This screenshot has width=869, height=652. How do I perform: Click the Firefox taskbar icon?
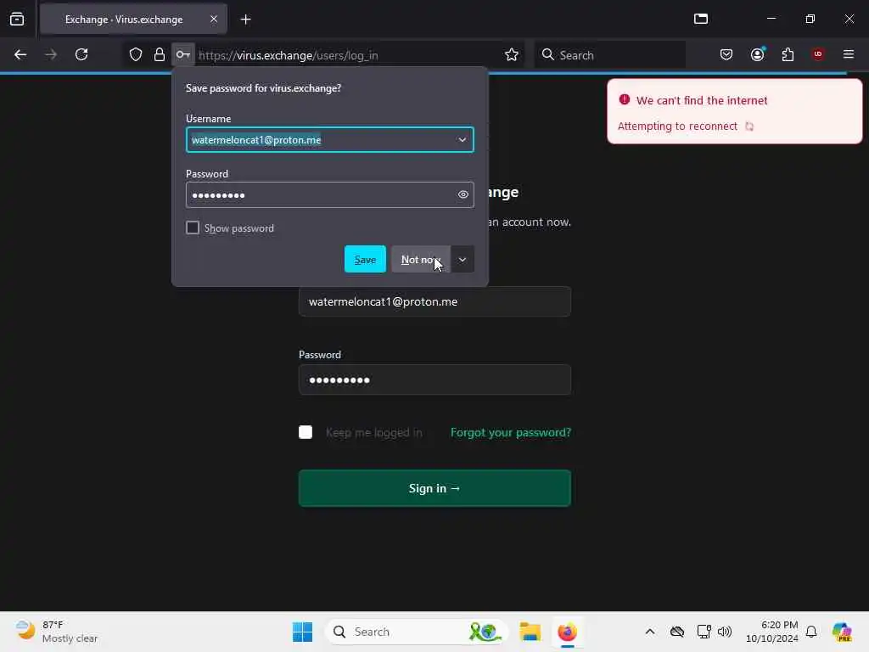[x=567, y=632]
